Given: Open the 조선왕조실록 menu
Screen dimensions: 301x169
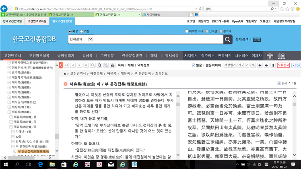Looking at the screenshot, I should pyautogui.click(x=39, y=56).
